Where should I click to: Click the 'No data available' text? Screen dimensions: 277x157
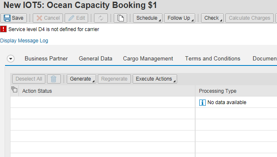(x=227, y=102)
